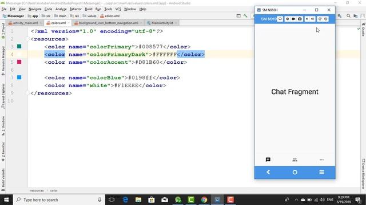Open Device File Explorer on right edge
The width and height of the screenshot is (366, 205).
pyautogui.click(x=363, y=174)
